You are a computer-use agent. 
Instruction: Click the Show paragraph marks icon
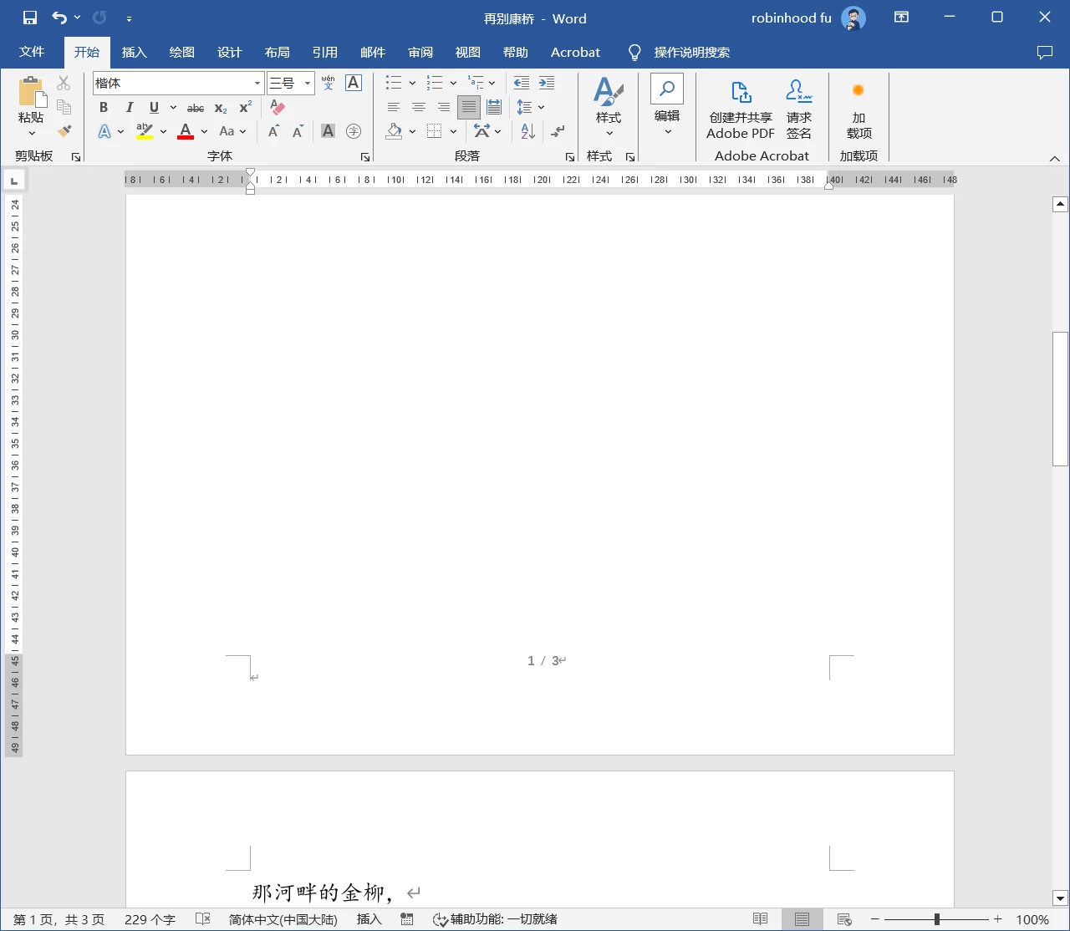[x=558, y=131]
